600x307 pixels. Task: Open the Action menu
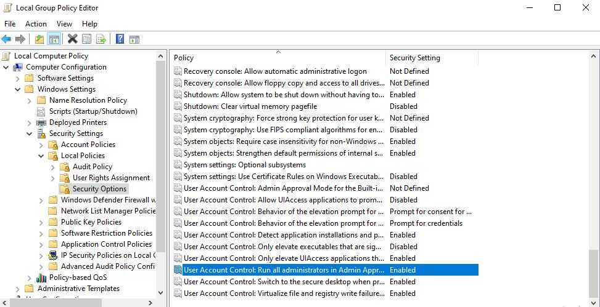point(36,24)
